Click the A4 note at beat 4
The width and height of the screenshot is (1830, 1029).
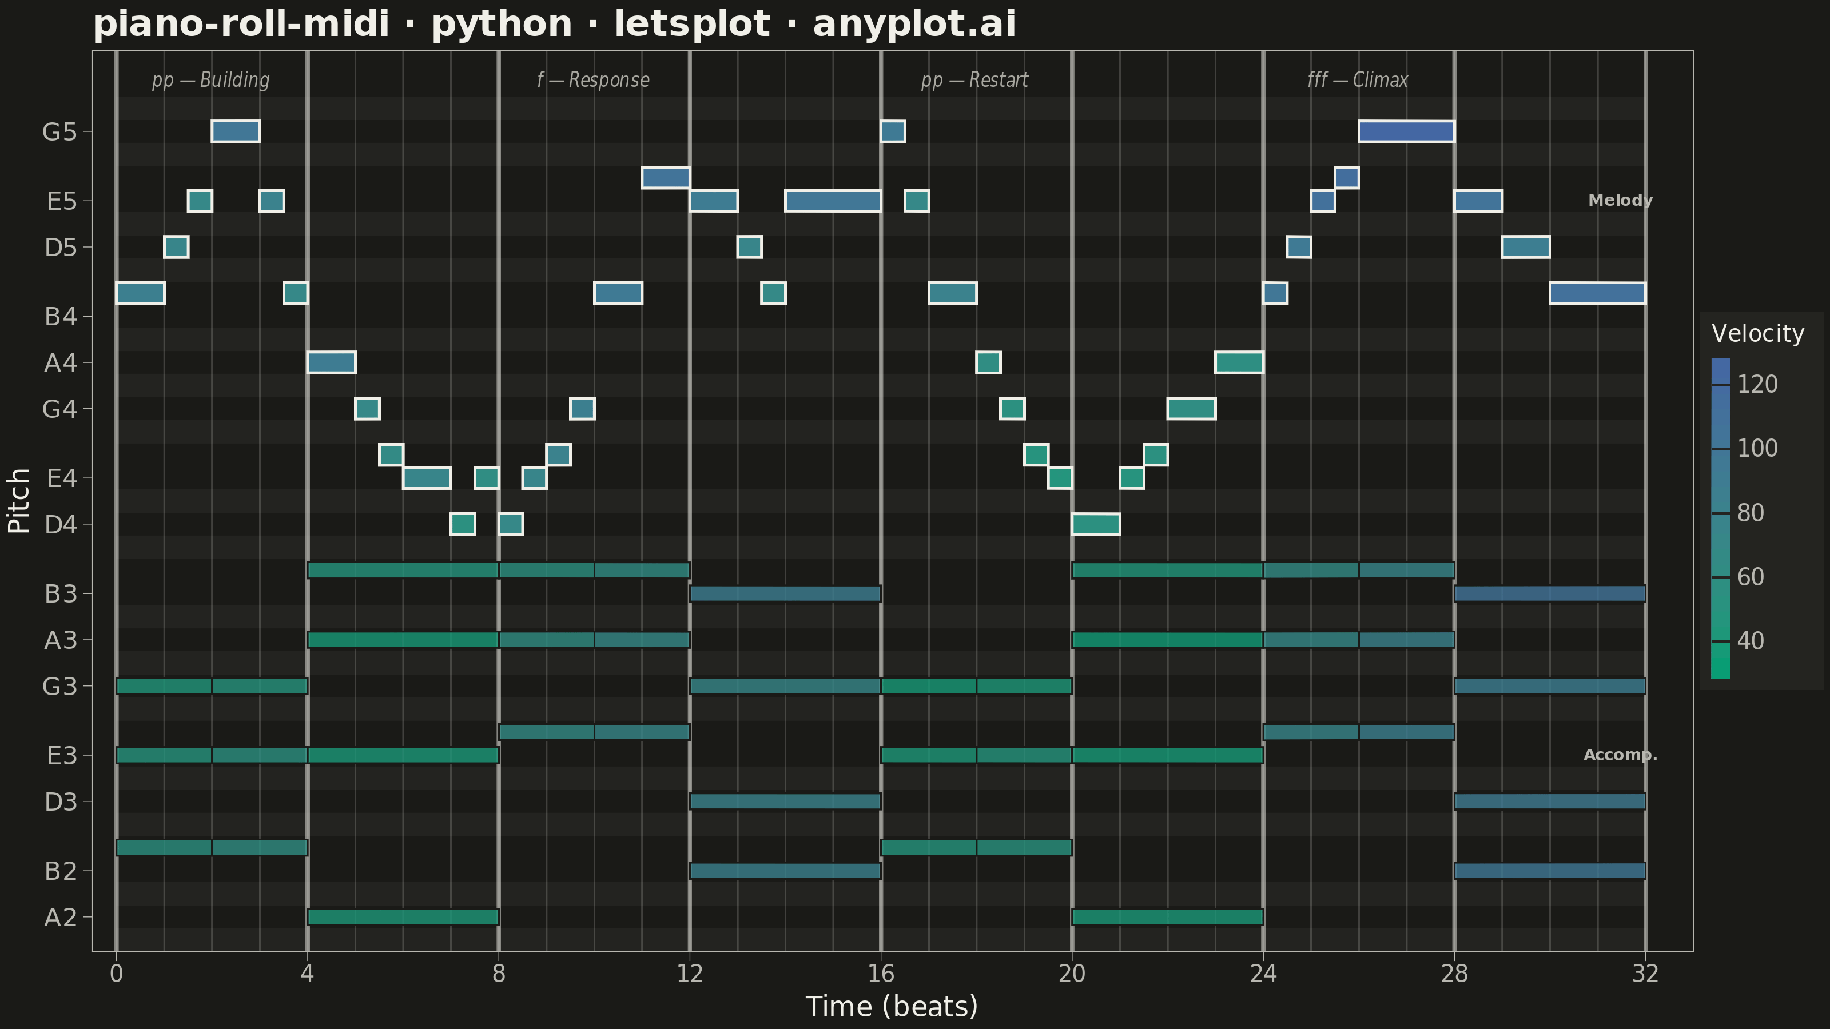click(331, 362)
